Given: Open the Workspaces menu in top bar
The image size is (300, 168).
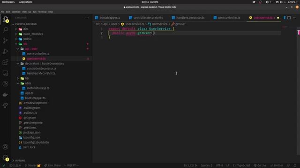Looking at the screenshot, I should pos(8,2).
